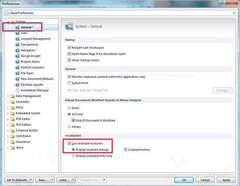This screenshot has height=186, width=240.
Task: Click the Apply button
Action: click(226, 180)
